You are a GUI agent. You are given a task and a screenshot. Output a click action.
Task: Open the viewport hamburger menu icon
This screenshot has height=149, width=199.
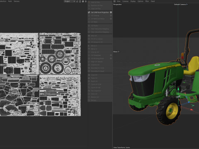114,1
